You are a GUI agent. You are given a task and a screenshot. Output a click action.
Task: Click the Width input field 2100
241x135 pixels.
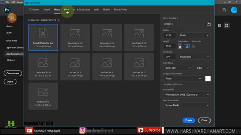tap(169, 35)
